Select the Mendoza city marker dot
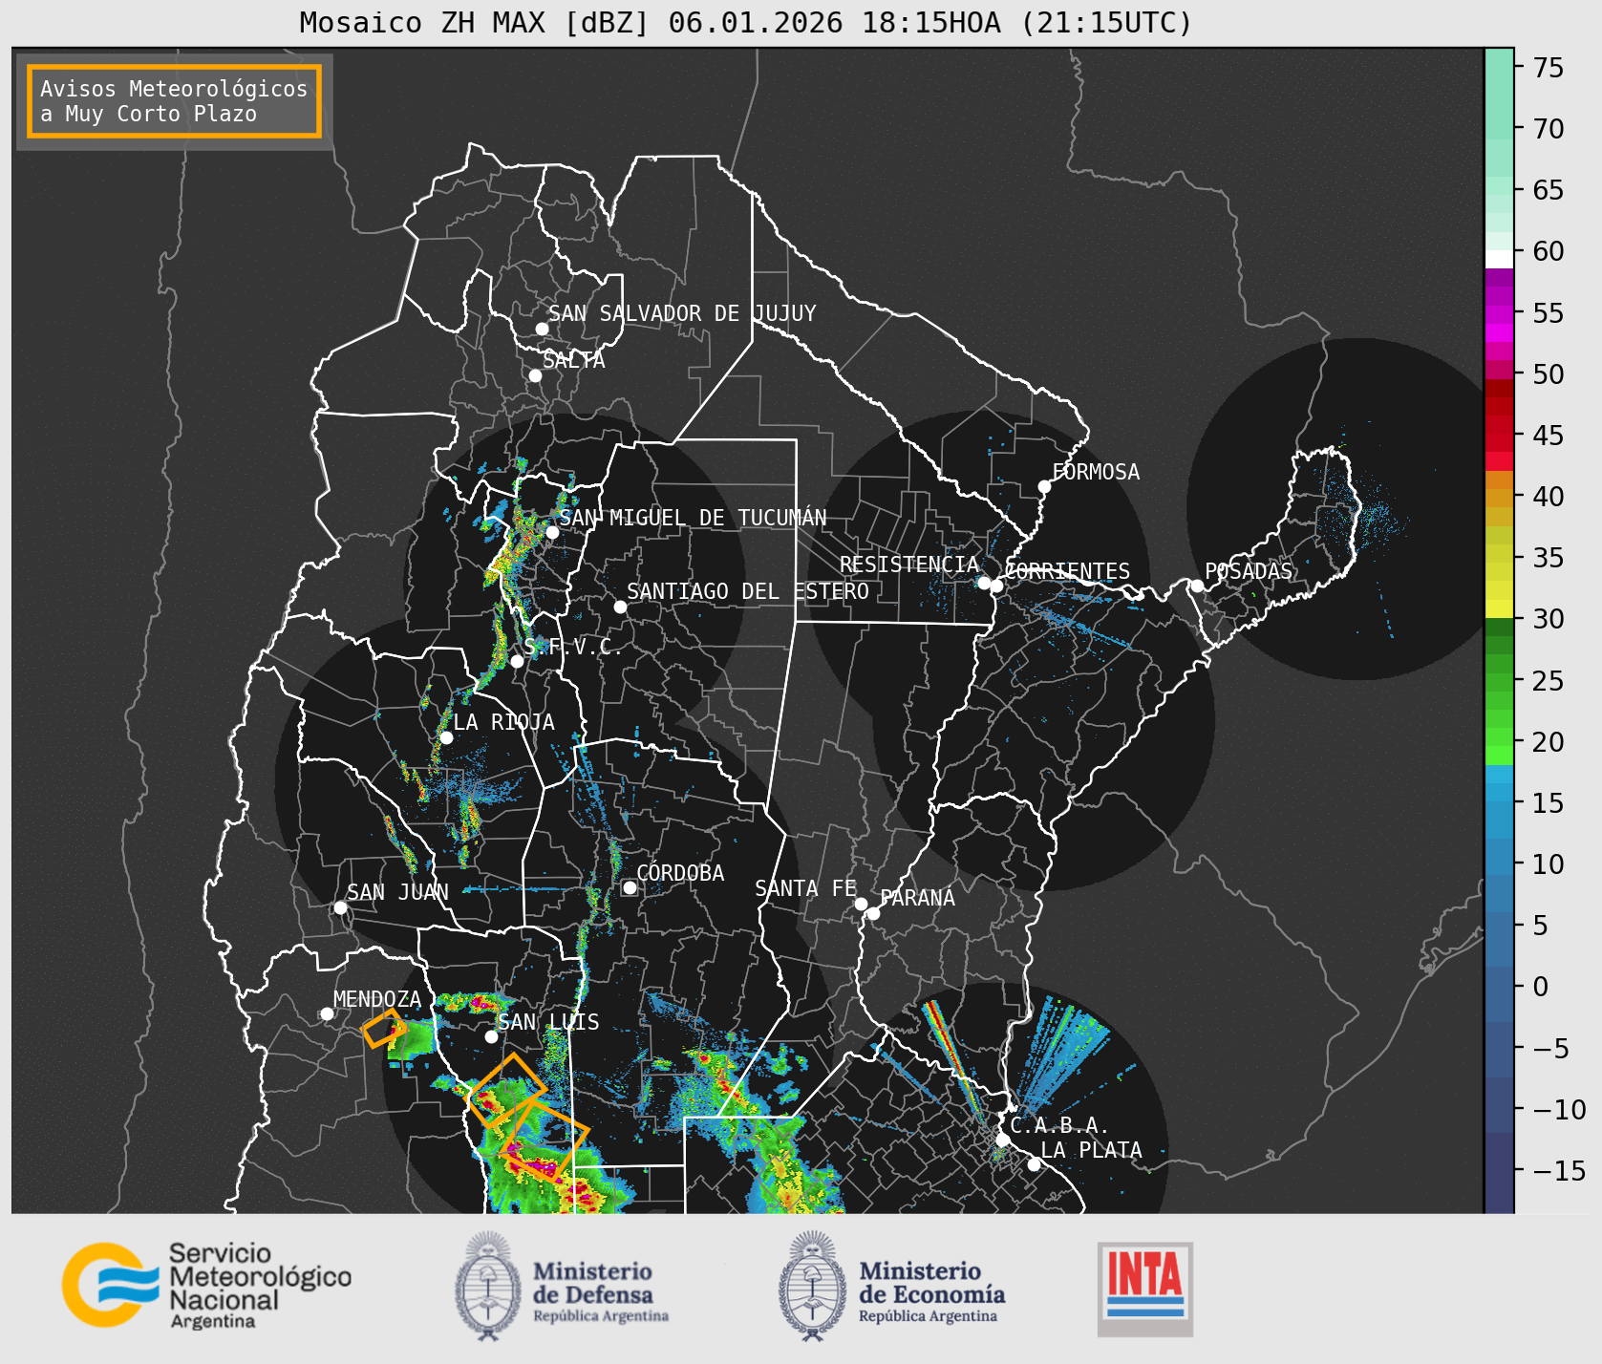1602x1364 pixels. click(x=327, y=1013)
